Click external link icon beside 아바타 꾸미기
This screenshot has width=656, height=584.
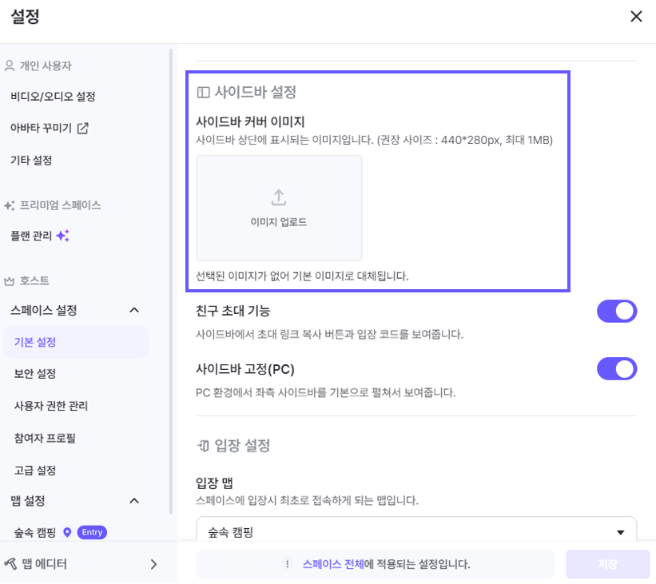[82, 128]
